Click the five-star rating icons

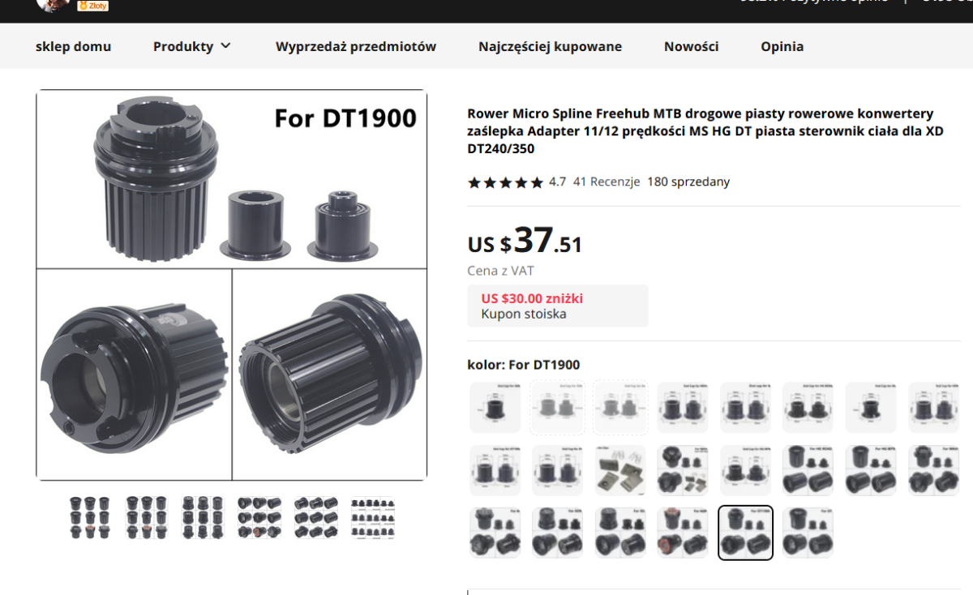(505, 182)
